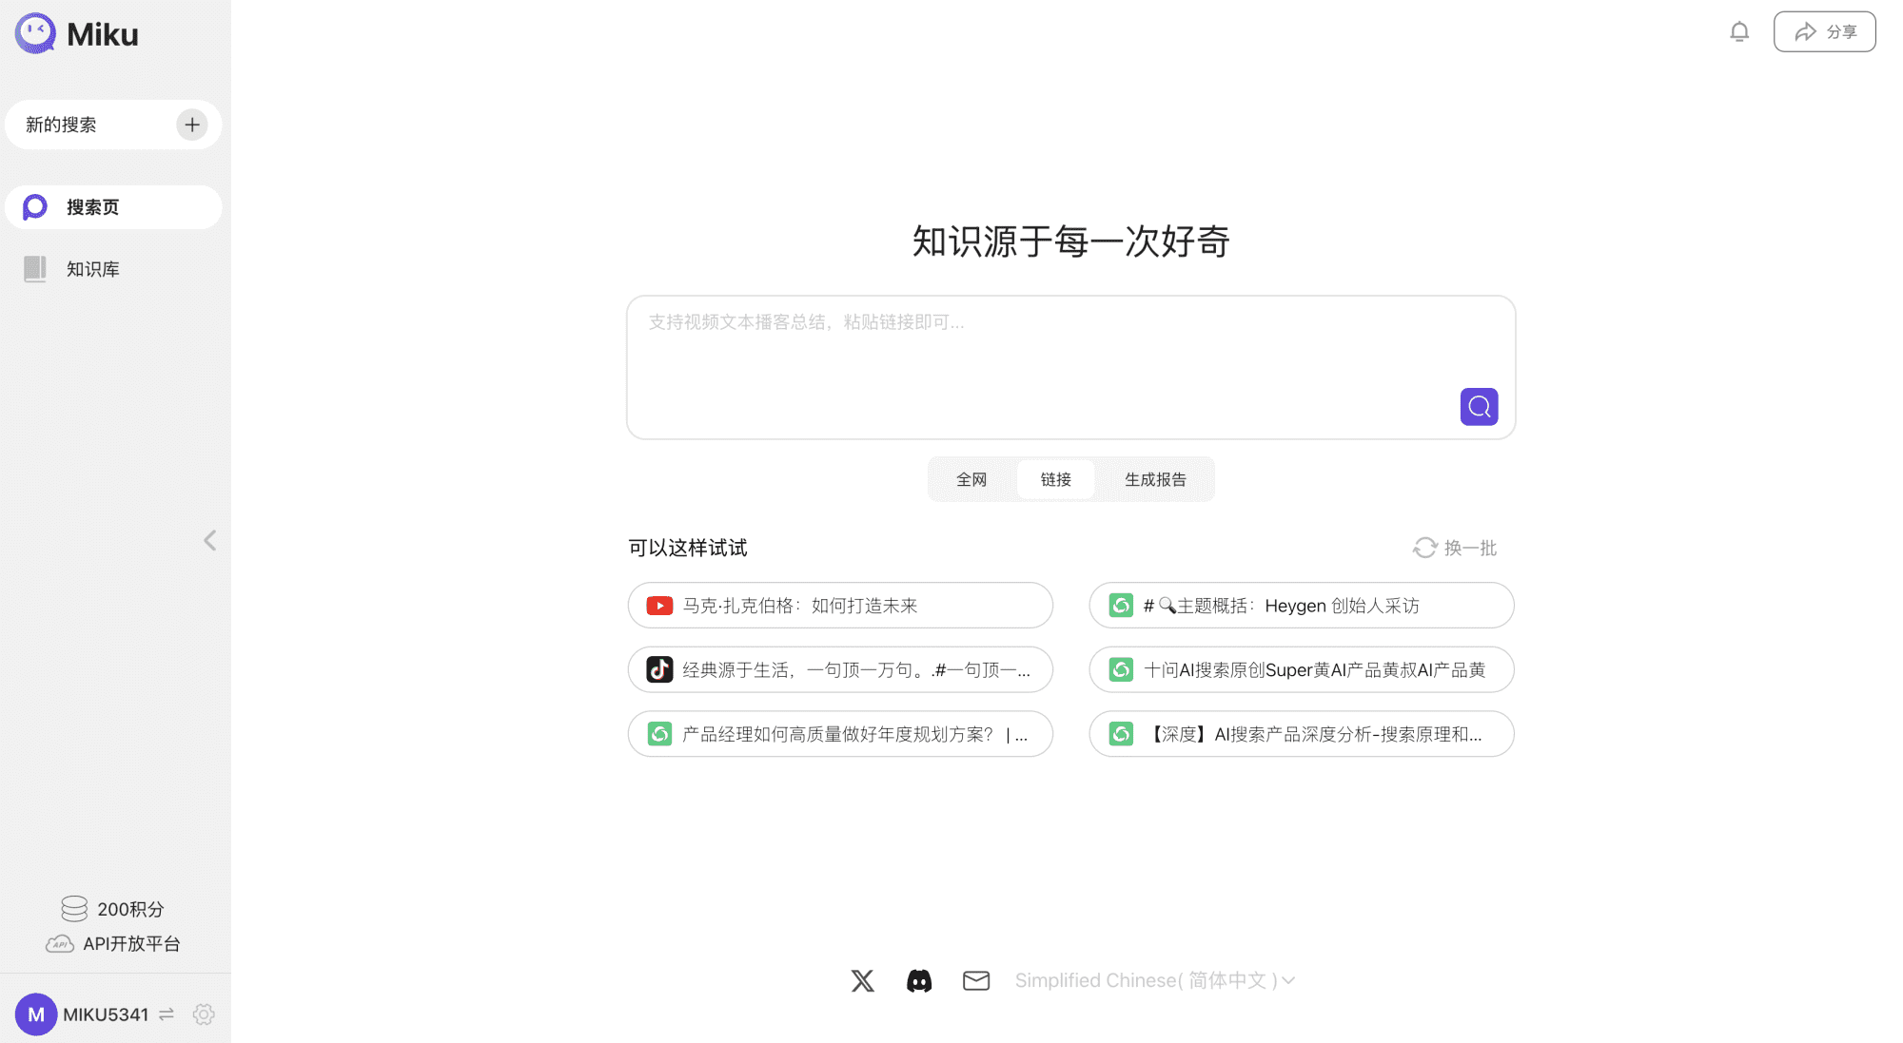
Task: Select the 全网 search mode
Action: (971, 479)
